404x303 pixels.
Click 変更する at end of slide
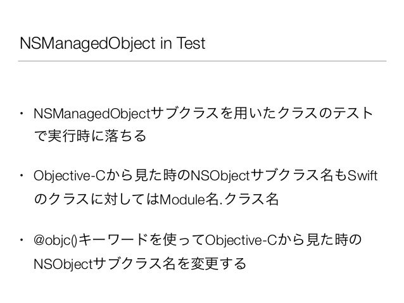coord(218,263)
